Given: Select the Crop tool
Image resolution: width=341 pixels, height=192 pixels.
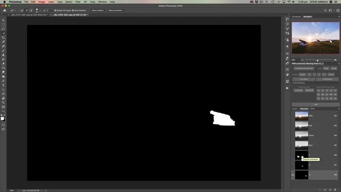Looking at the screenshot, I should (x=3, y=37).
